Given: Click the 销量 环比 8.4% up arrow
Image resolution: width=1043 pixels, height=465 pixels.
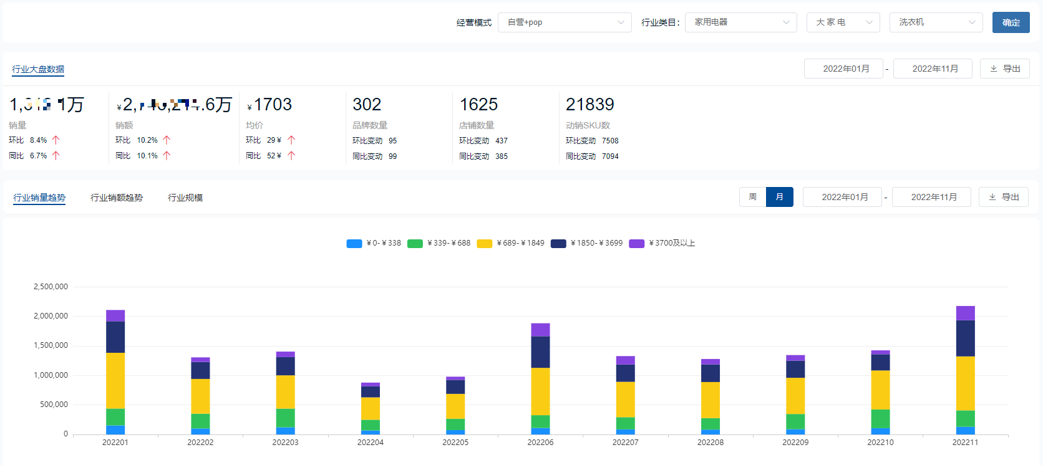Looking at the screenshot, I should tap(56, 140).
